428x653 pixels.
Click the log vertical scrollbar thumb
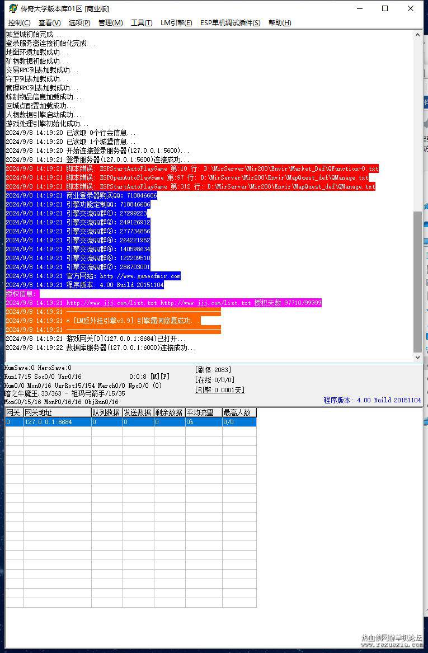click(417, 281)
